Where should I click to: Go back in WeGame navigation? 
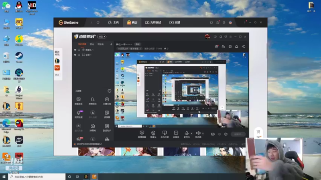click(92, 22)
